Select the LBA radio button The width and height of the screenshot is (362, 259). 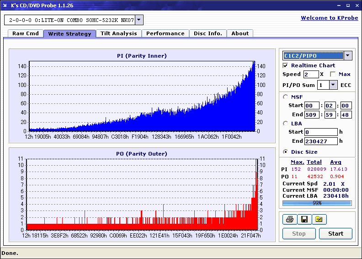[285, 124]
